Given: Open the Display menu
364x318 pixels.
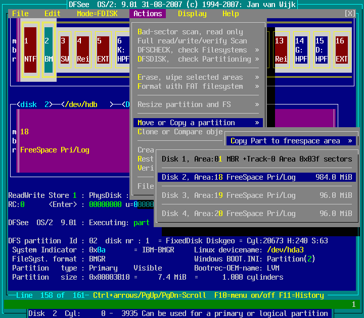Looking at the screenshot, I should [x=192, y=14].
